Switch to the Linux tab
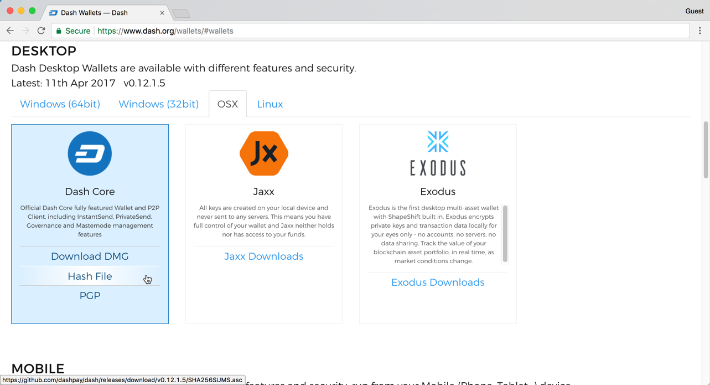 coord(270,104)
